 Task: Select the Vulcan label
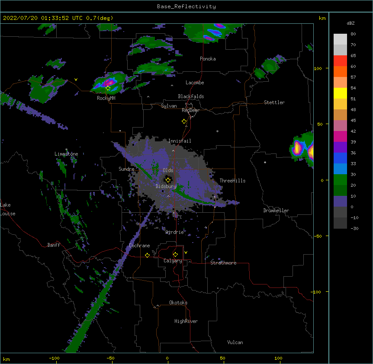tap(235, 342)
